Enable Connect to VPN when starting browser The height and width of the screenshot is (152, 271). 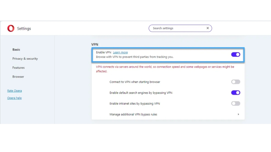(235, 82)
